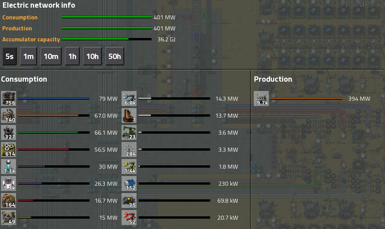Viewport: 385px width, 229px height.
Task: Click the white "Production" section heading
Action: (x=273, y=79)
